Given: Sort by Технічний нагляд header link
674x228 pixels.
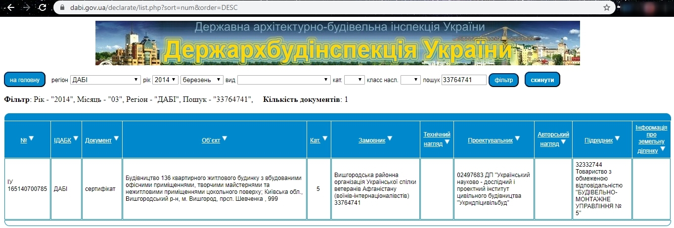Looking at the screenshot, I should (x=437, y=139).
